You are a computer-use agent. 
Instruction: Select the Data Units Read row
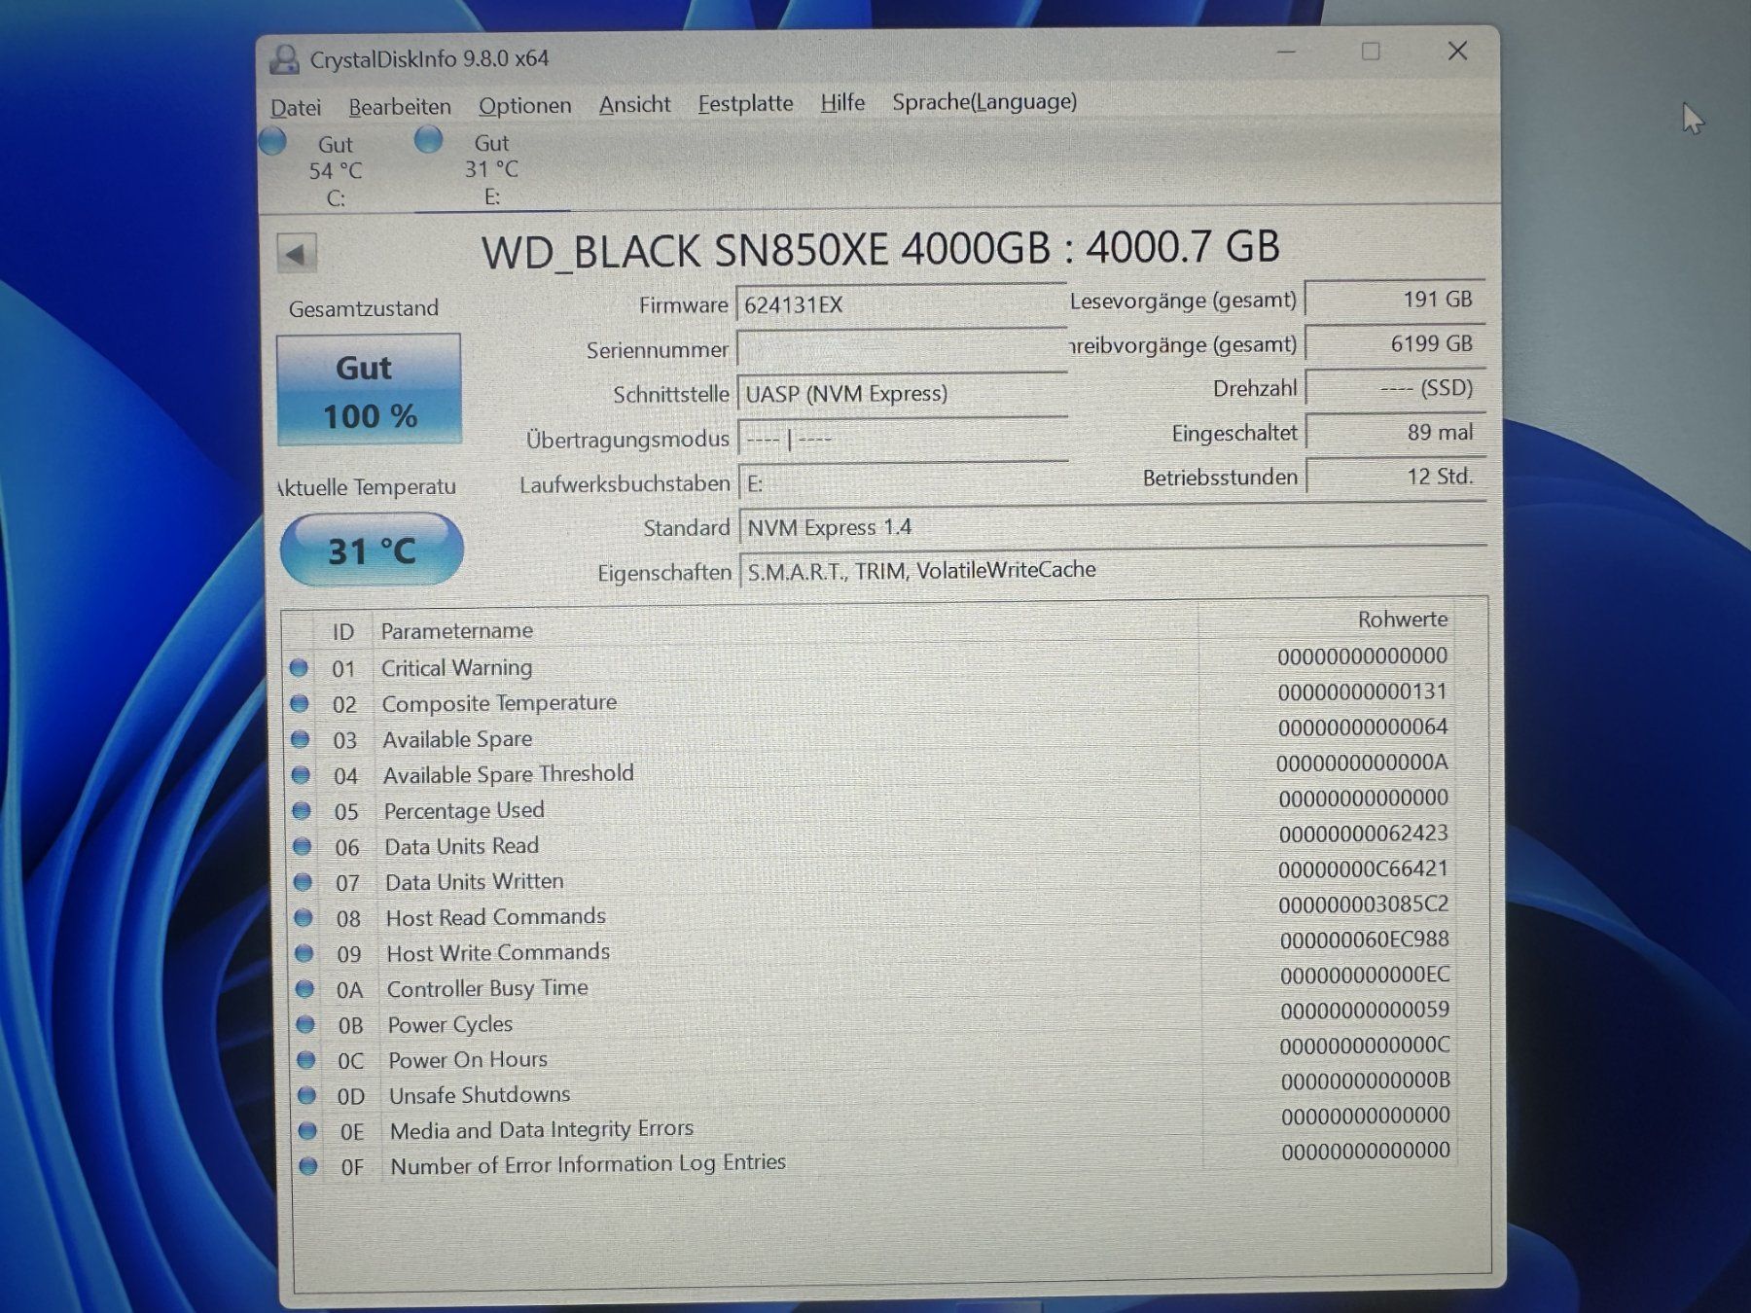click(x=873, y=841)
